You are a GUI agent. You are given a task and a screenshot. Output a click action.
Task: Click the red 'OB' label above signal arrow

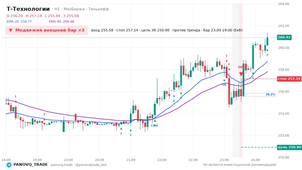(x=240, y=67)
